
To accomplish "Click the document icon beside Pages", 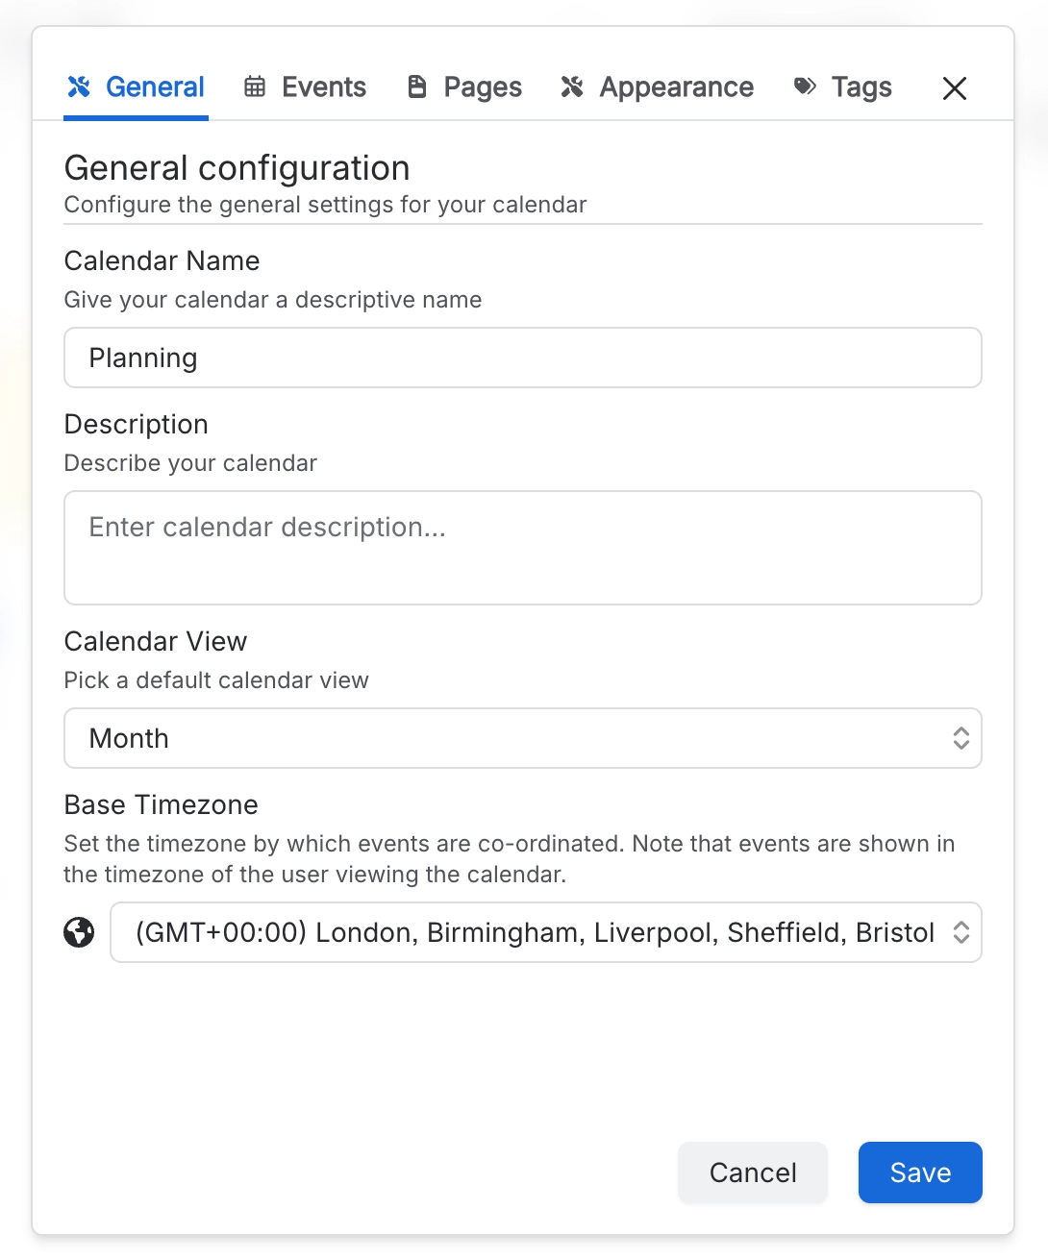I will tap(417, 87).
